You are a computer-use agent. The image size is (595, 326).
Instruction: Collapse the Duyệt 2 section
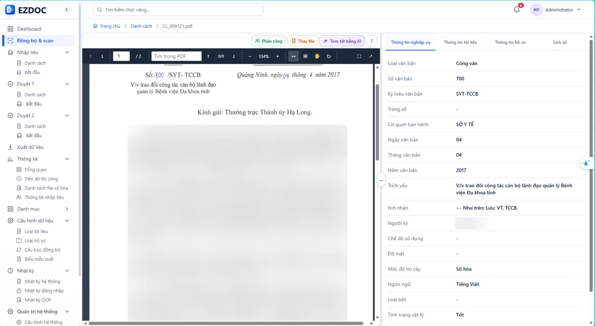67,115
